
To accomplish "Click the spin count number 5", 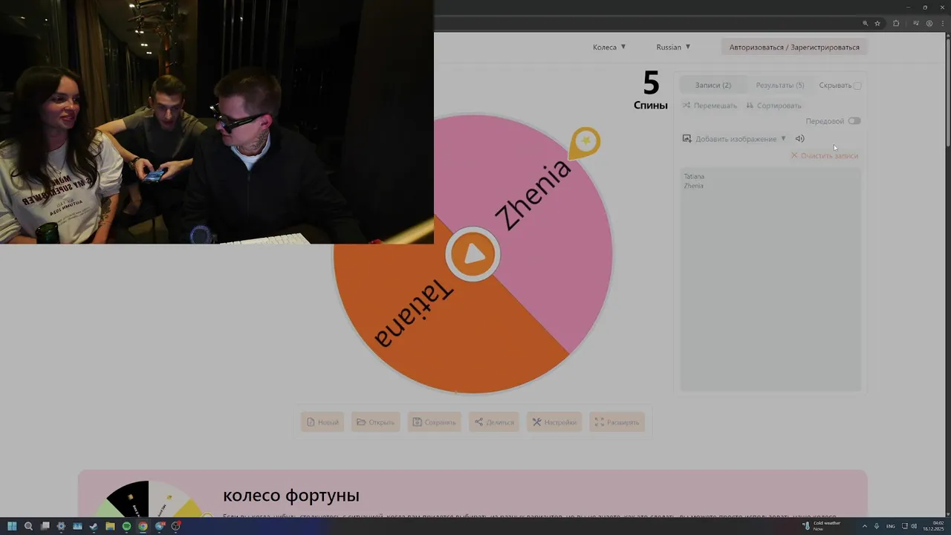I will point(651,82).
